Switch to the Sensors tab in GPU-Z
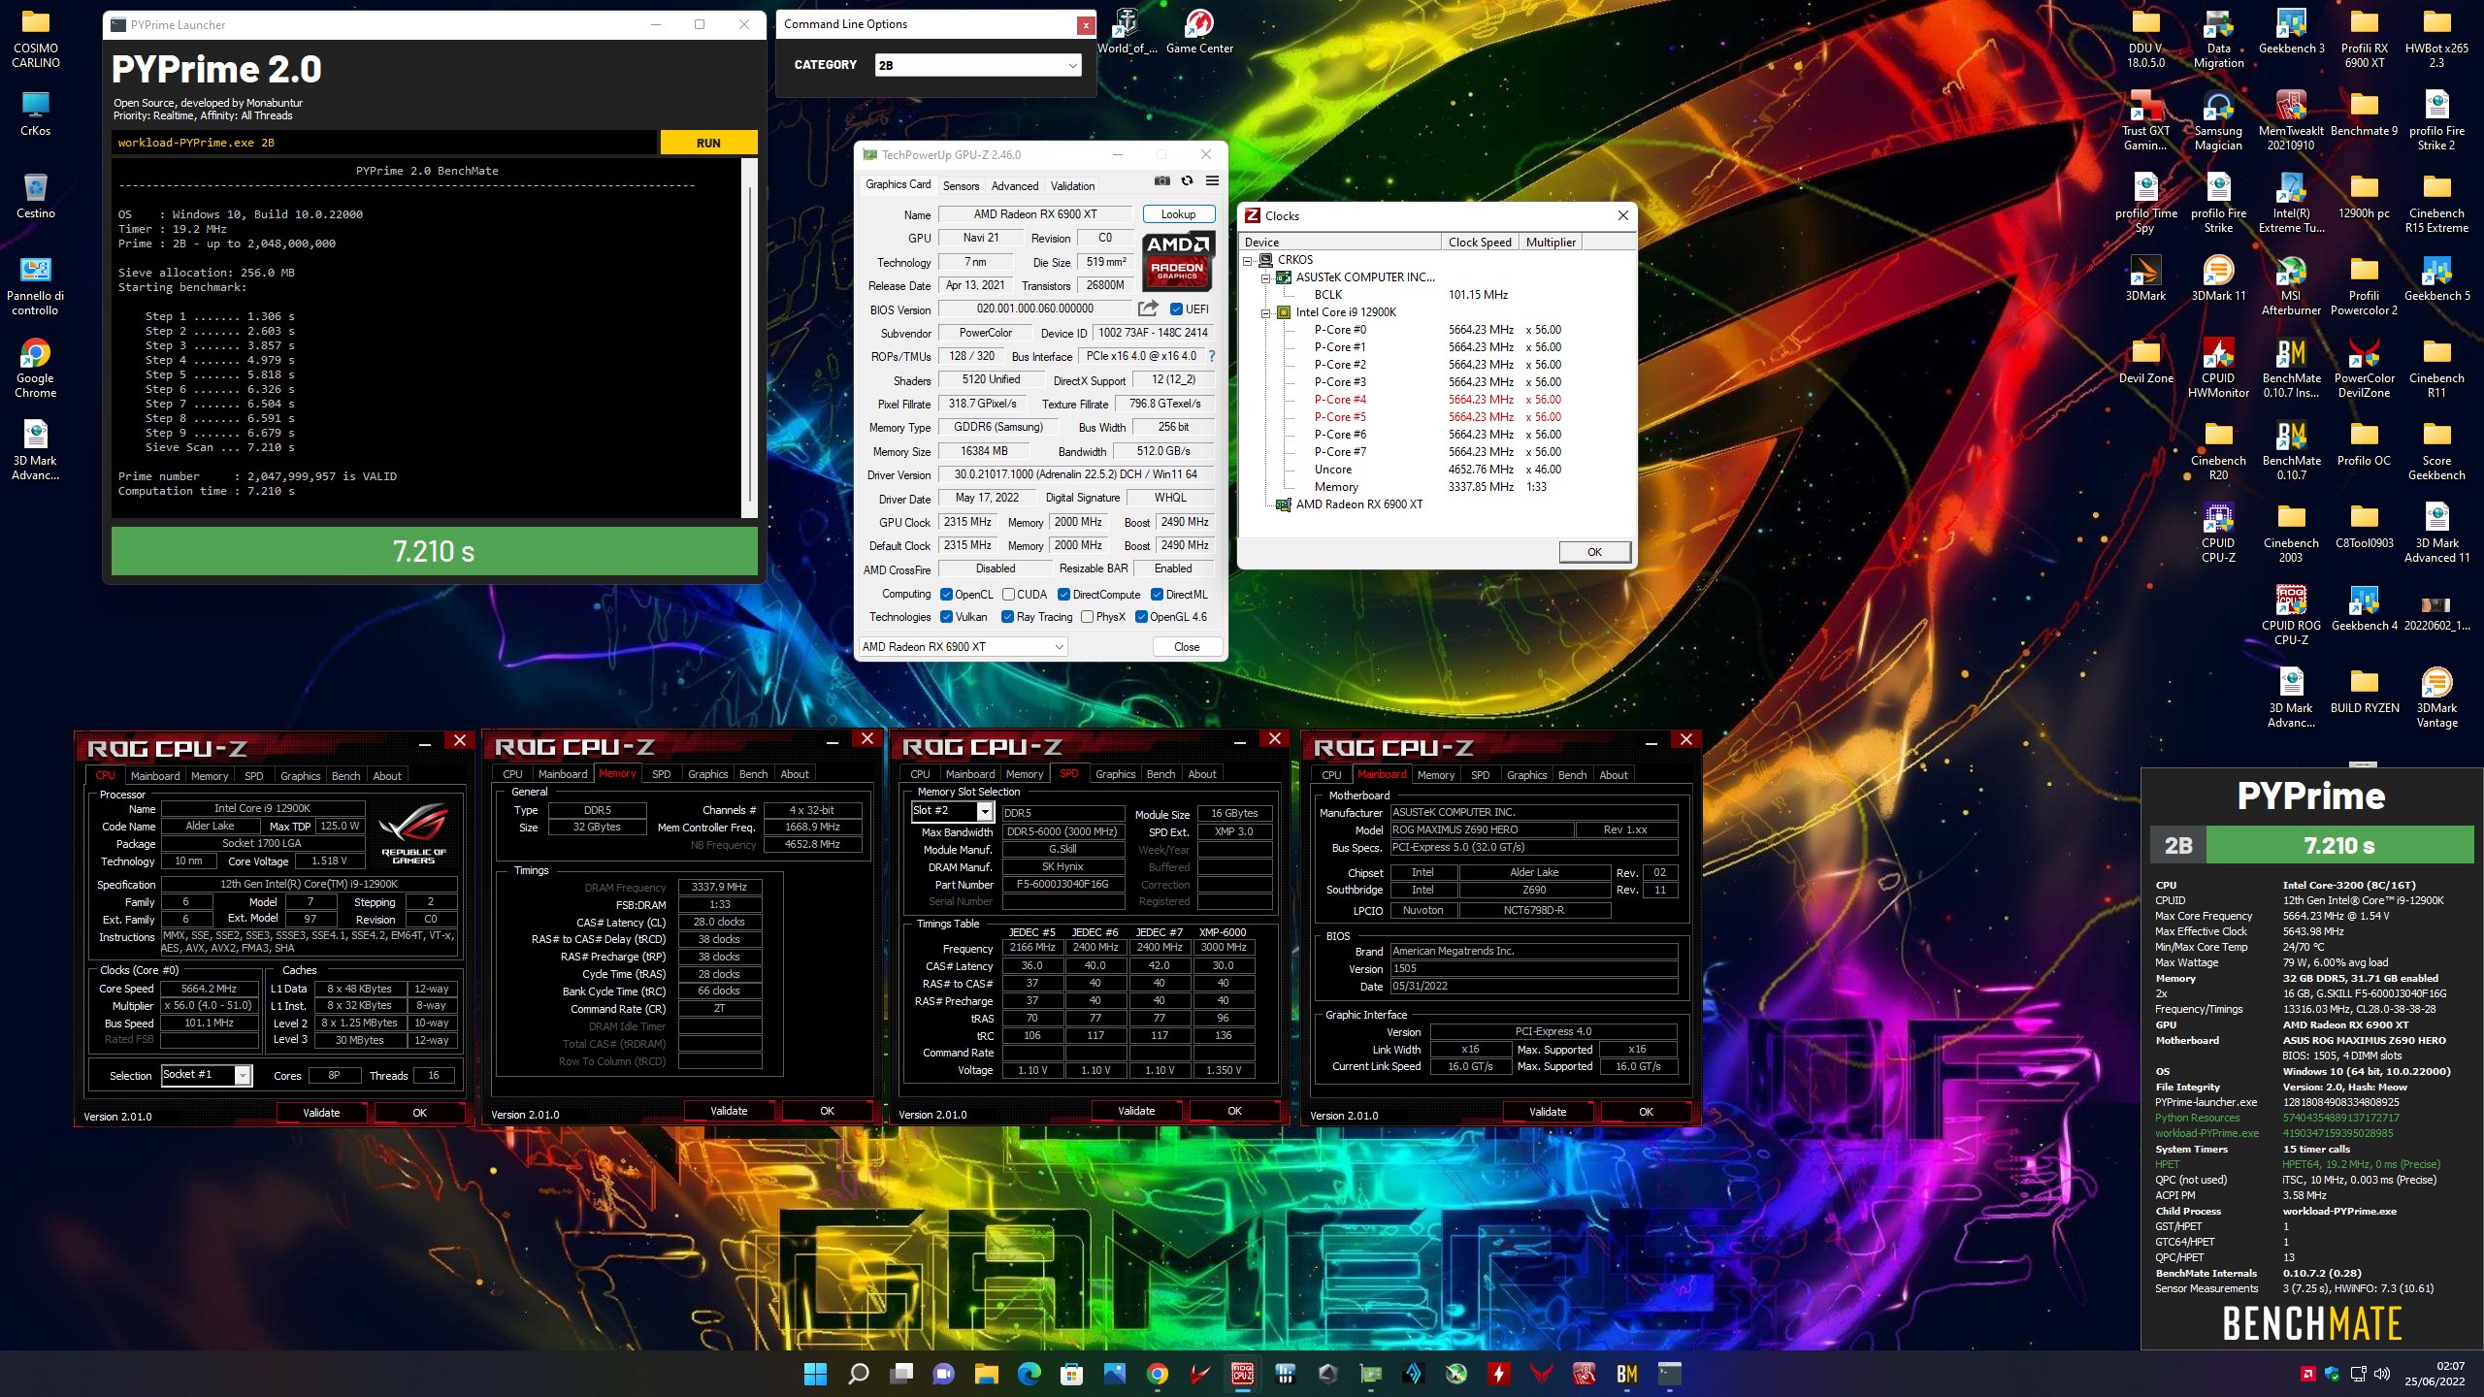Viewport: 2484px width, 1397px height. tap(961, 185)
